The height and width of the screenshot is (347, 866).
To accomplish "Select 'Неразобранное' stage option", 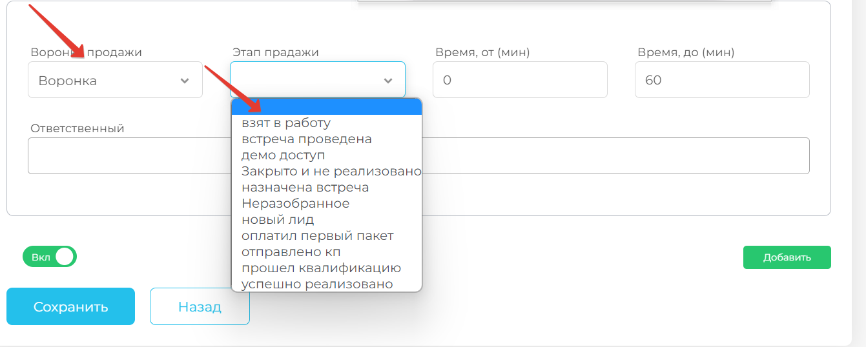I will tap(295, 203).
